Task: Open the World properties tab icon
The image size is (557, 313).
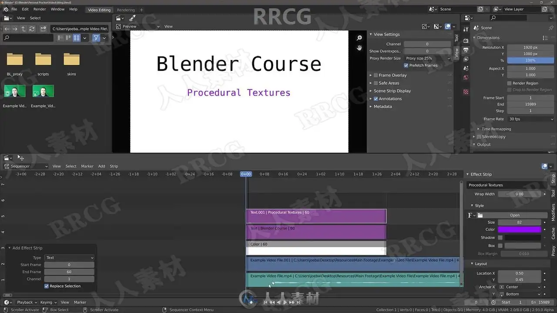Action: [x=466, y=78]
